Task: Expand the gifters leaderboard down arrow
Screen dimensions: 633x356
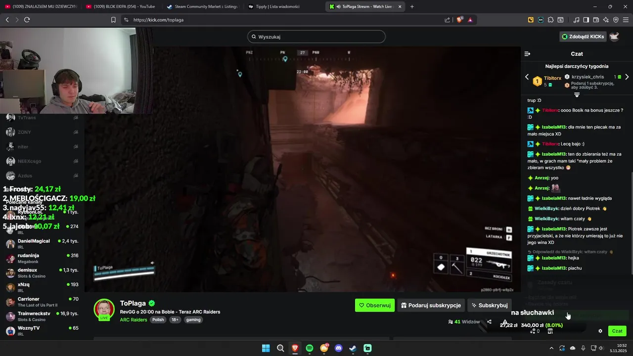Action: [577, 94]
